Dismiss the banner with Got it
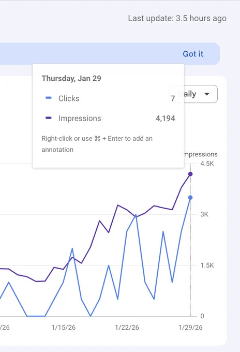The width and height of the screenshot is (240, 352). [x=193, y=54]
